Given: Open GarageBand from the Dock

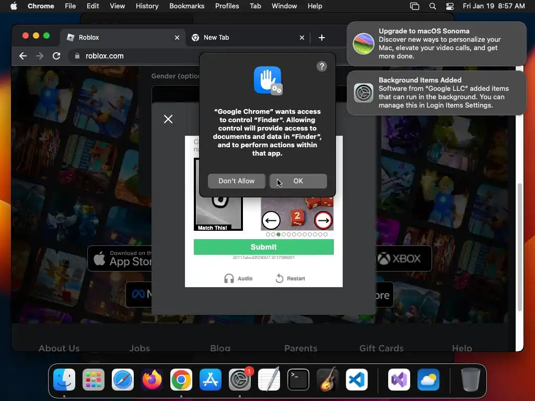Looking at the screenshot, I should (x=328, y=380).
